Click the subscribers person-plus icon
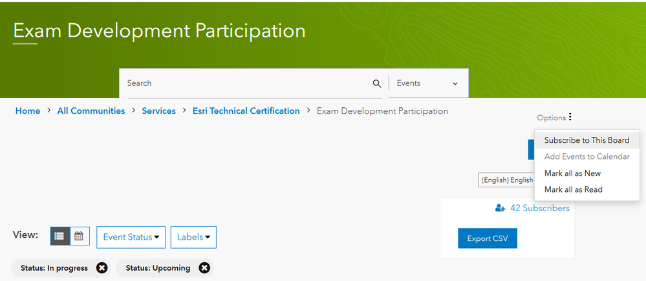 (500, 208)
